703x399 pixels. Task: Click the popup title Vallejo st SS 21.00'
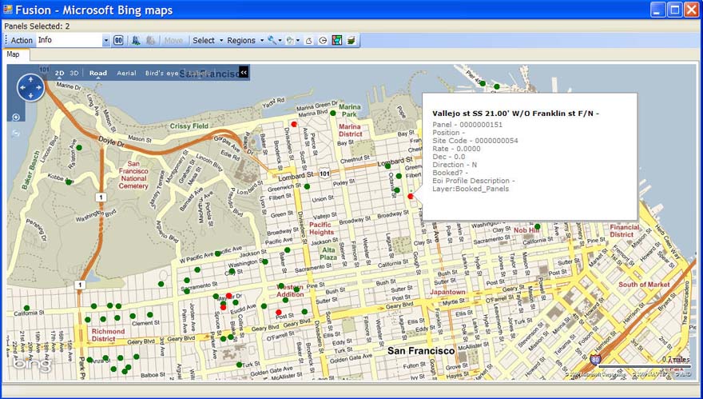(x=515, y=114)
